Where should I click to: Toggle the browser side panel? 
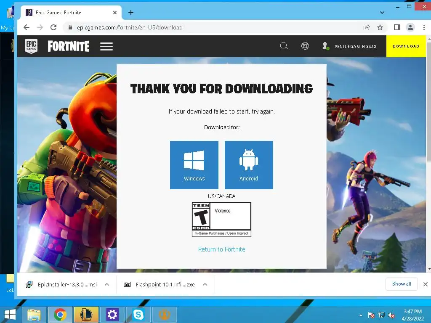[x=396, y=27]
